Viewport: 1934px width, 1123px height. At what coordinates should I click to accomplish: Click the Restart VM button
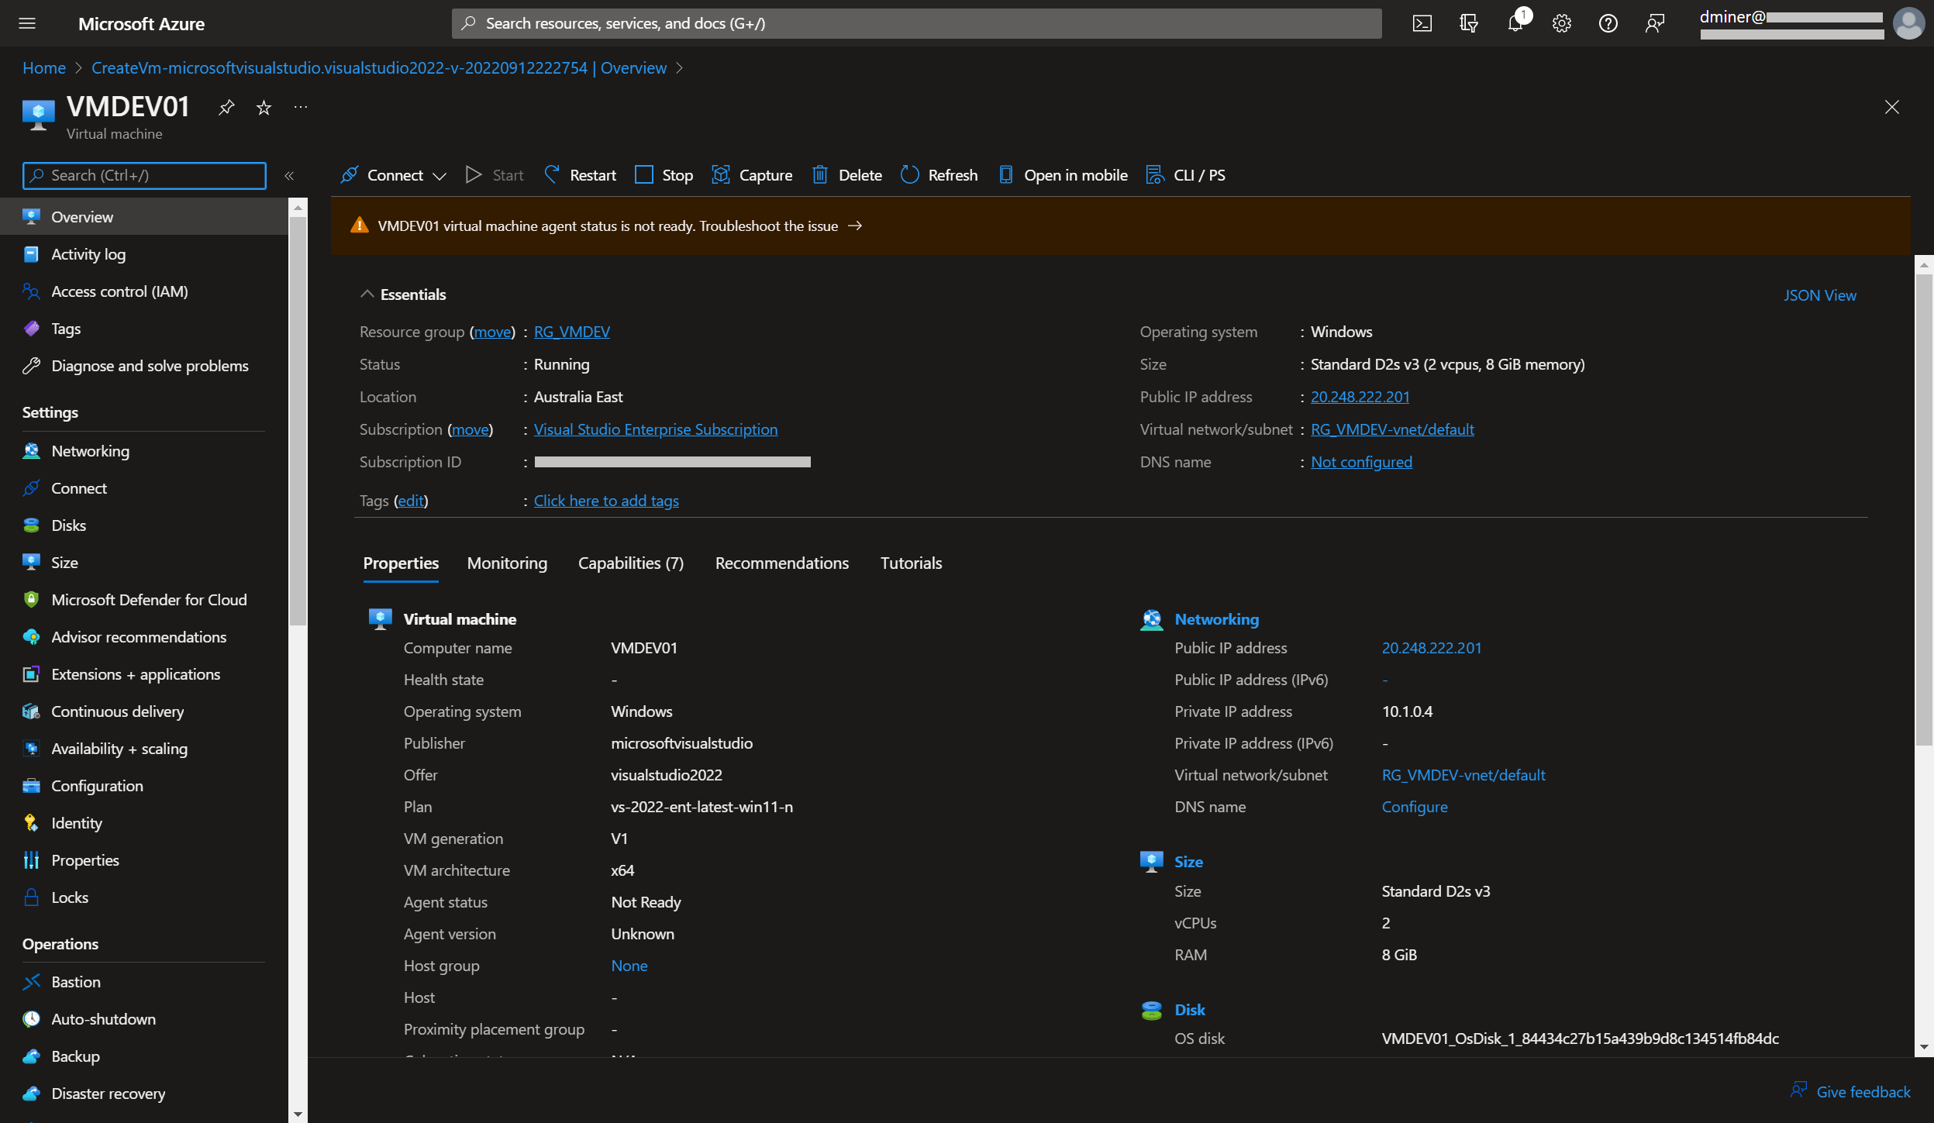coord(580,175)
